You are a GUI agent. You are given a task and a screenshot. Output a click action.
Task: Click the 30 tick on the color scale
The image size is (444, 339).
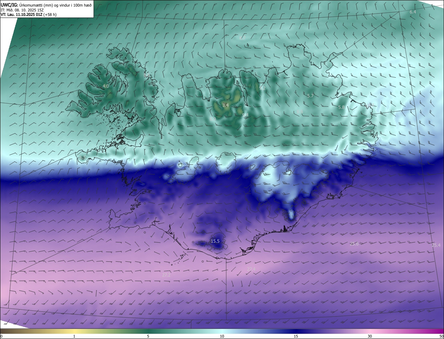[x=370, y=336]
